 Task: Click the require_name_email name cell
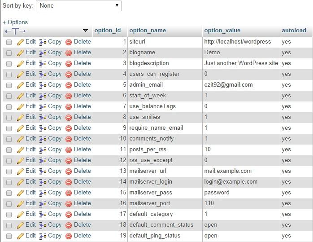coord(165,128)
